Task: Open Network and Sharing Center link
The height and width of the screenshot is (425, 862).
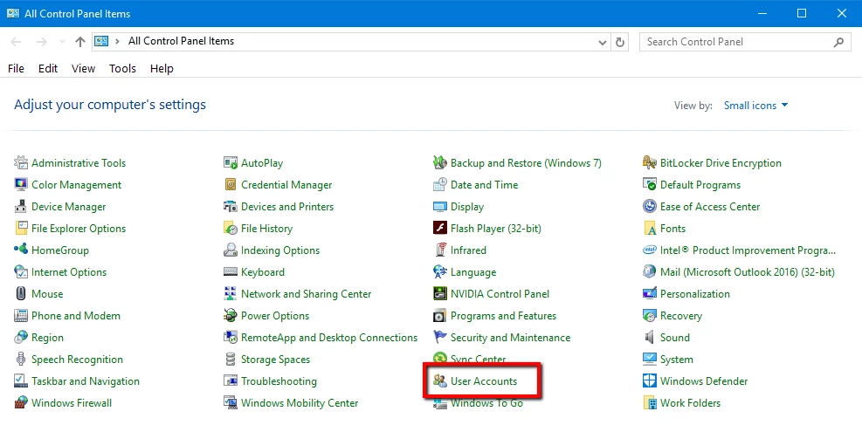Action: click(x=307, y=294)
